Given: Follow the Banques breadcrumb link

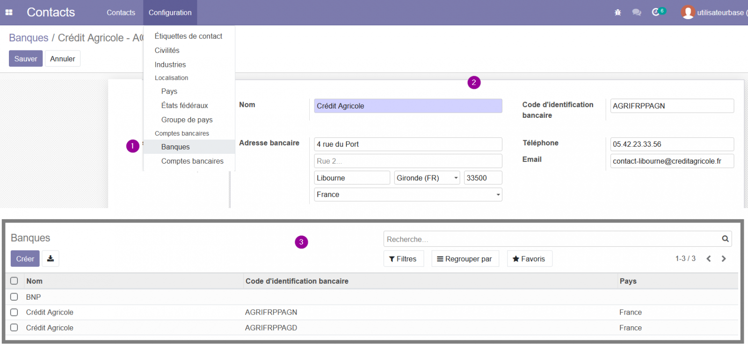Looking at the screenshot, I should 29,38.
